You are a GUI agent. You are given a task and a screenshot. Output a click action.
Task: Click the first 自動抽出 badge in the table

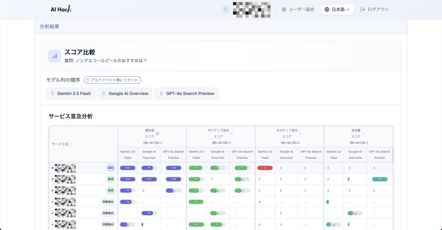[107, 202]
